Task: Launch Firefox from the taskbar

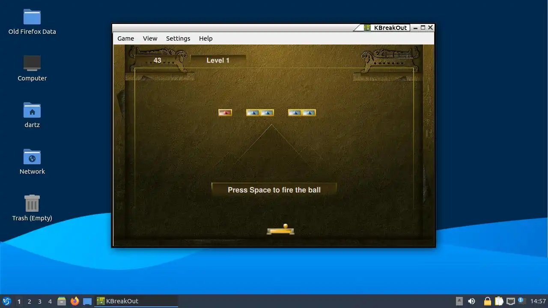Action: click(x=74, y=301)
